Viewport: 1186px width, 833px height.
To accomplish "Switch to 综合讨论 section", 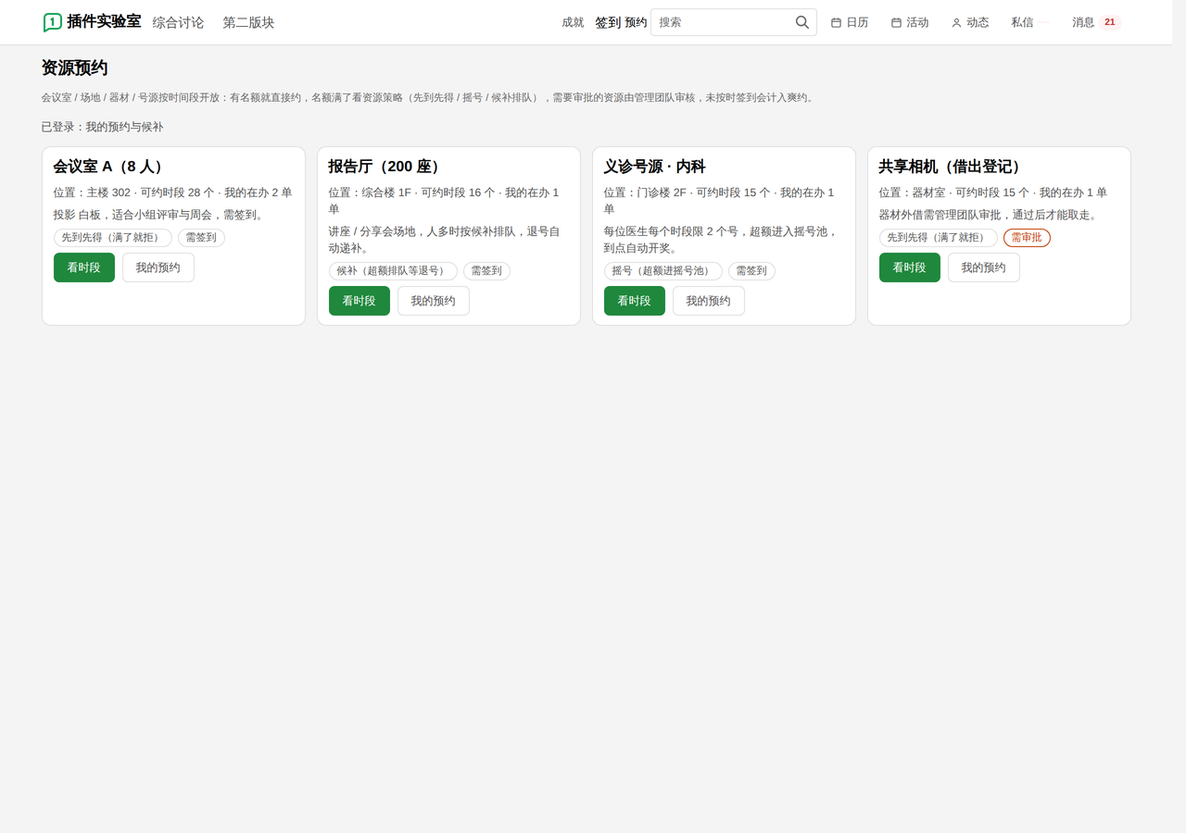I will (178, 22).
